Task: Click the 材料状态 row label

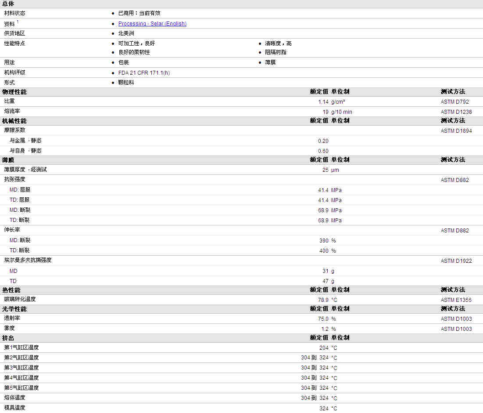Action: (14, 13)
